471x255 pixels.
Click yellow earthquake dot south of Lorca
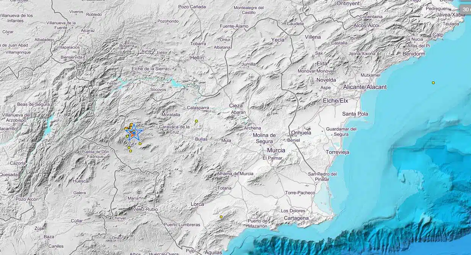221,217
